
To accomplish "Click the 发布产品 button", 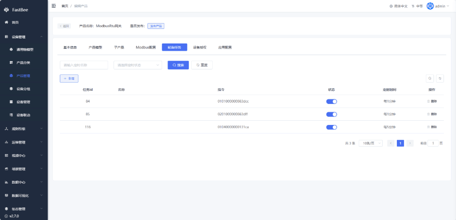I will pyautogui.click(x=156, y=26).
